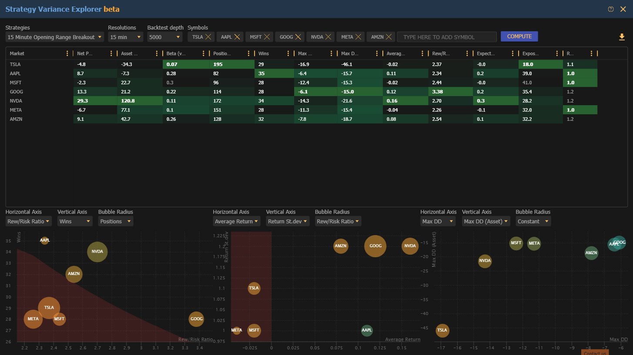Click the 18.0 exposure cell for TSLA
This screenshot has width=633, height=355.
540,64
